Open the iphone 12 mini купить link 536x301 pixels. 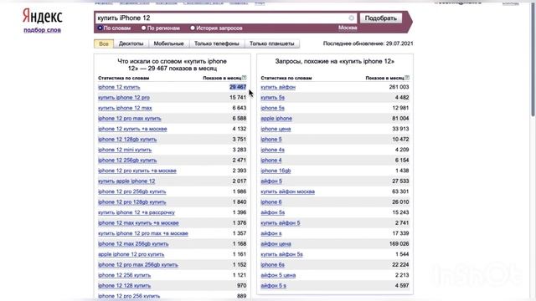point(125,150)
